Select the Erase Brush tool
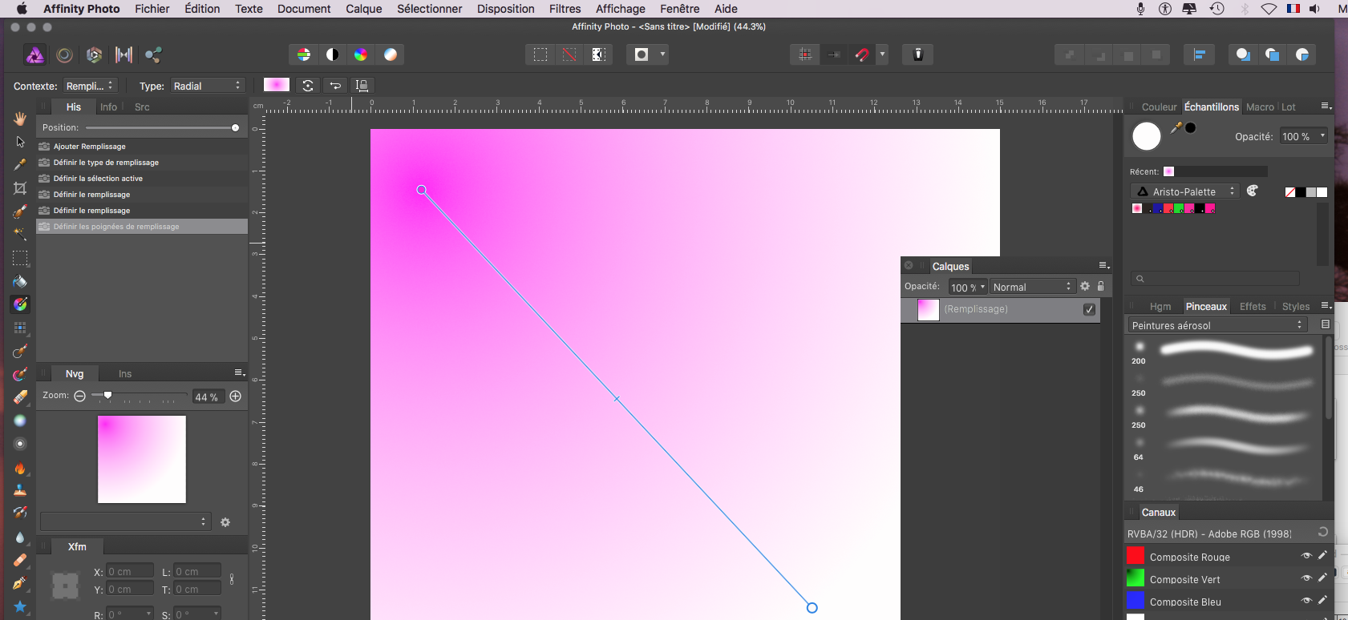This screenshot has width=1348, height=620. [20, 397]
